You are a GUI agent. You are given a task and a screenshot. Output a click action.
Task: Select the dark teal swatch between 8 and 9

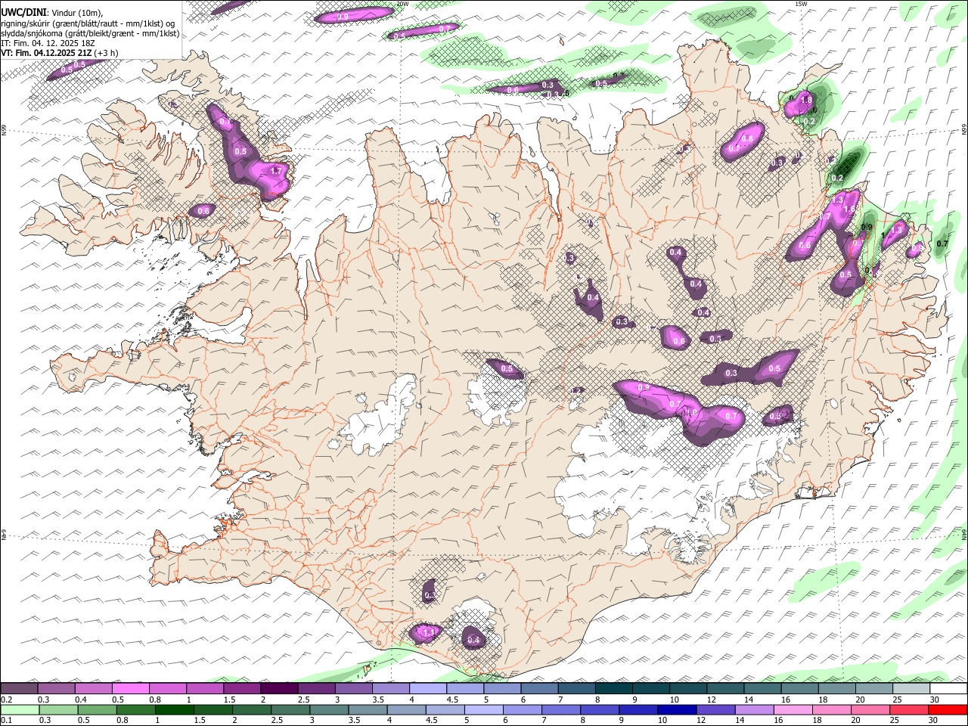tap(614, 689)
